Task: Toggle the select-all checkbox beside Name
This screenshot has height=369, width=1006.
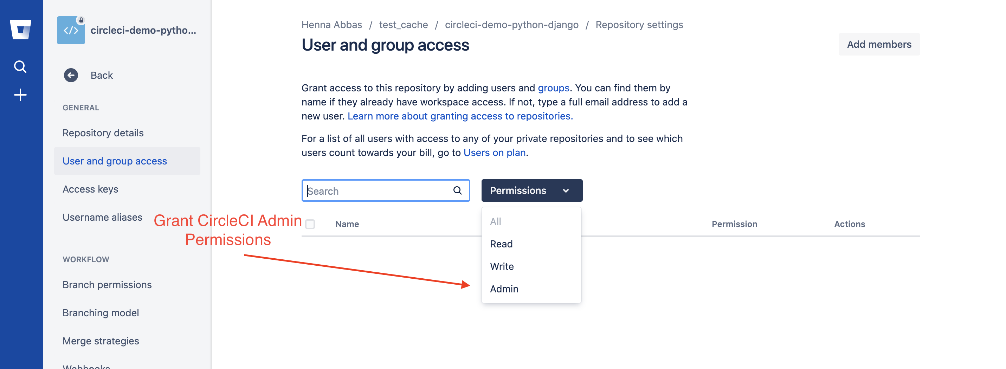Action: [310, 224]
